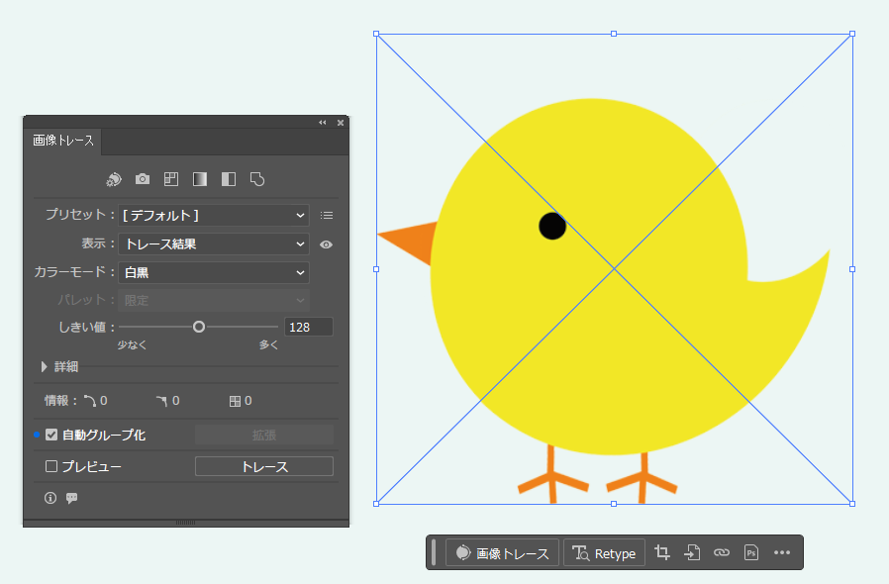Toggle the eye icon beside 表示

(326, 244)
